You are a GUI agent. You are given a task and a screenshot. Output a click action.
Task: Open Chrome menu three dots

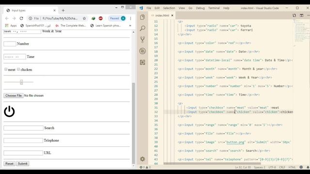pyautogui.click(x=130, y=18)
